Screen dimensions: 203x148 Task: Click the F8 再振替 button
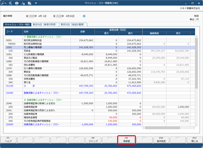click(x=126, y=140)
